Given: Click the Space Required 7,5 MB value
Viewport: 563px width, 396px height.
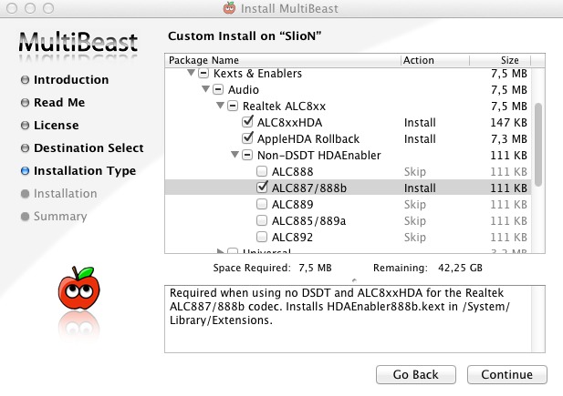Looking at the screenshot, I should click(x=315, y=268).
